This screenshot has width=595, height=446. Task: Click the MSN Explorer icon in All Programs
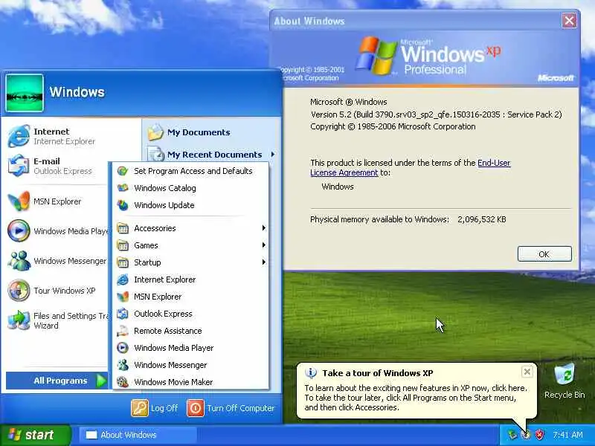pyautogui.click(x=123, y=297)
